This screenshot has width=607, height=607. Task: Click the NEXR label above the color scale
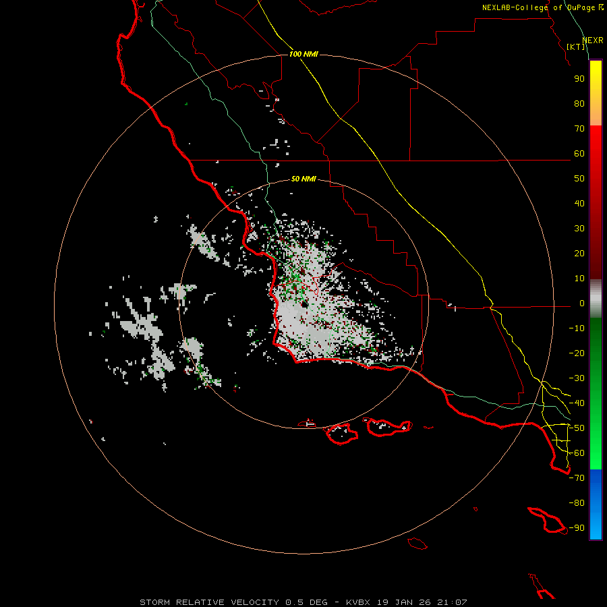point(593,40)
